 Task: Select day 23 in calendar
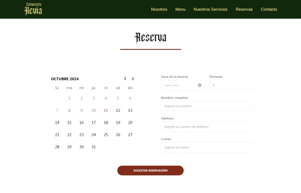(x=82, y=135)
